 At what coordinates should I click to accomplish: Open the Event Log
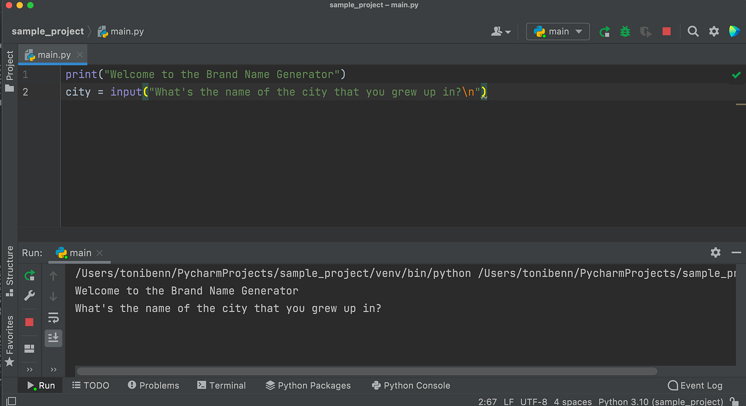pos(695,385)
